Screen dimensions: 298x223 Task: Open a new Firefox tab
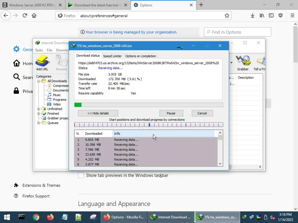coord(201,5)
